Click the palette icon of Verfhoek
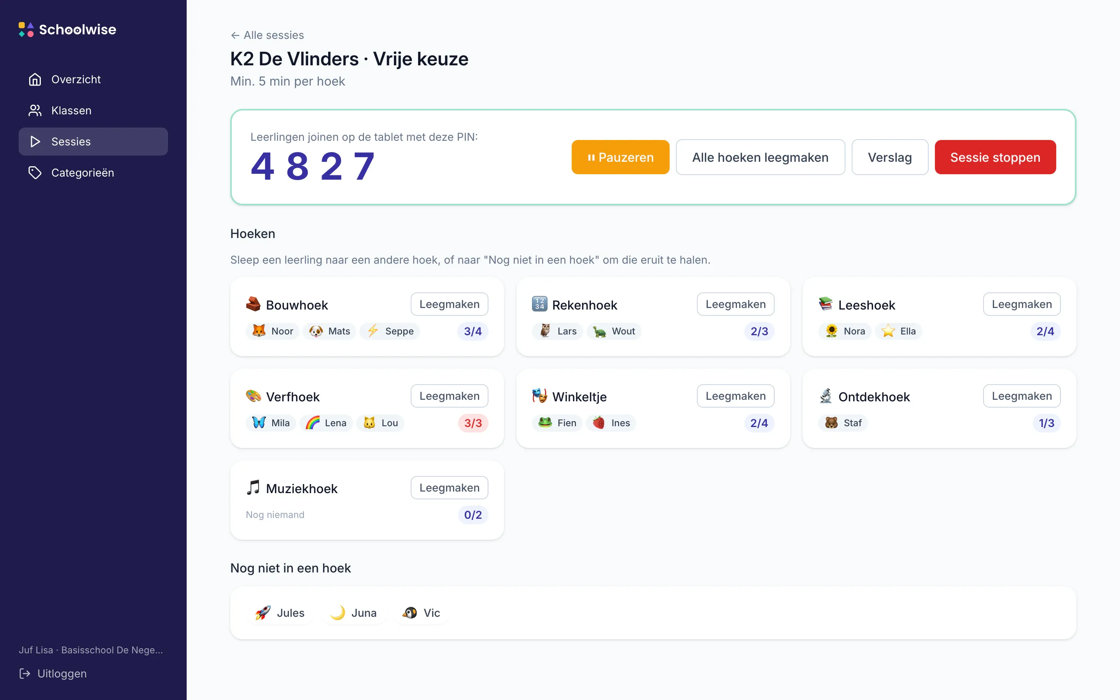This screenshot has height=700, width=1120. point(253,396)
